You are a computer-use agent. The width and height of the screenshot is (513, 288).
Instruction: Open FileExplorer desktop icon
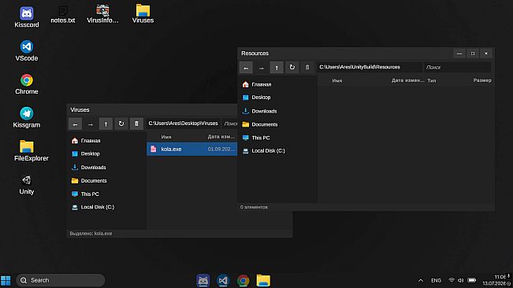(x=31, y=150)
